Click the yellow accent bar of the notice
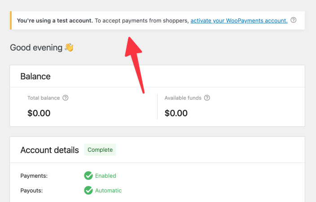 coord(11,20)
